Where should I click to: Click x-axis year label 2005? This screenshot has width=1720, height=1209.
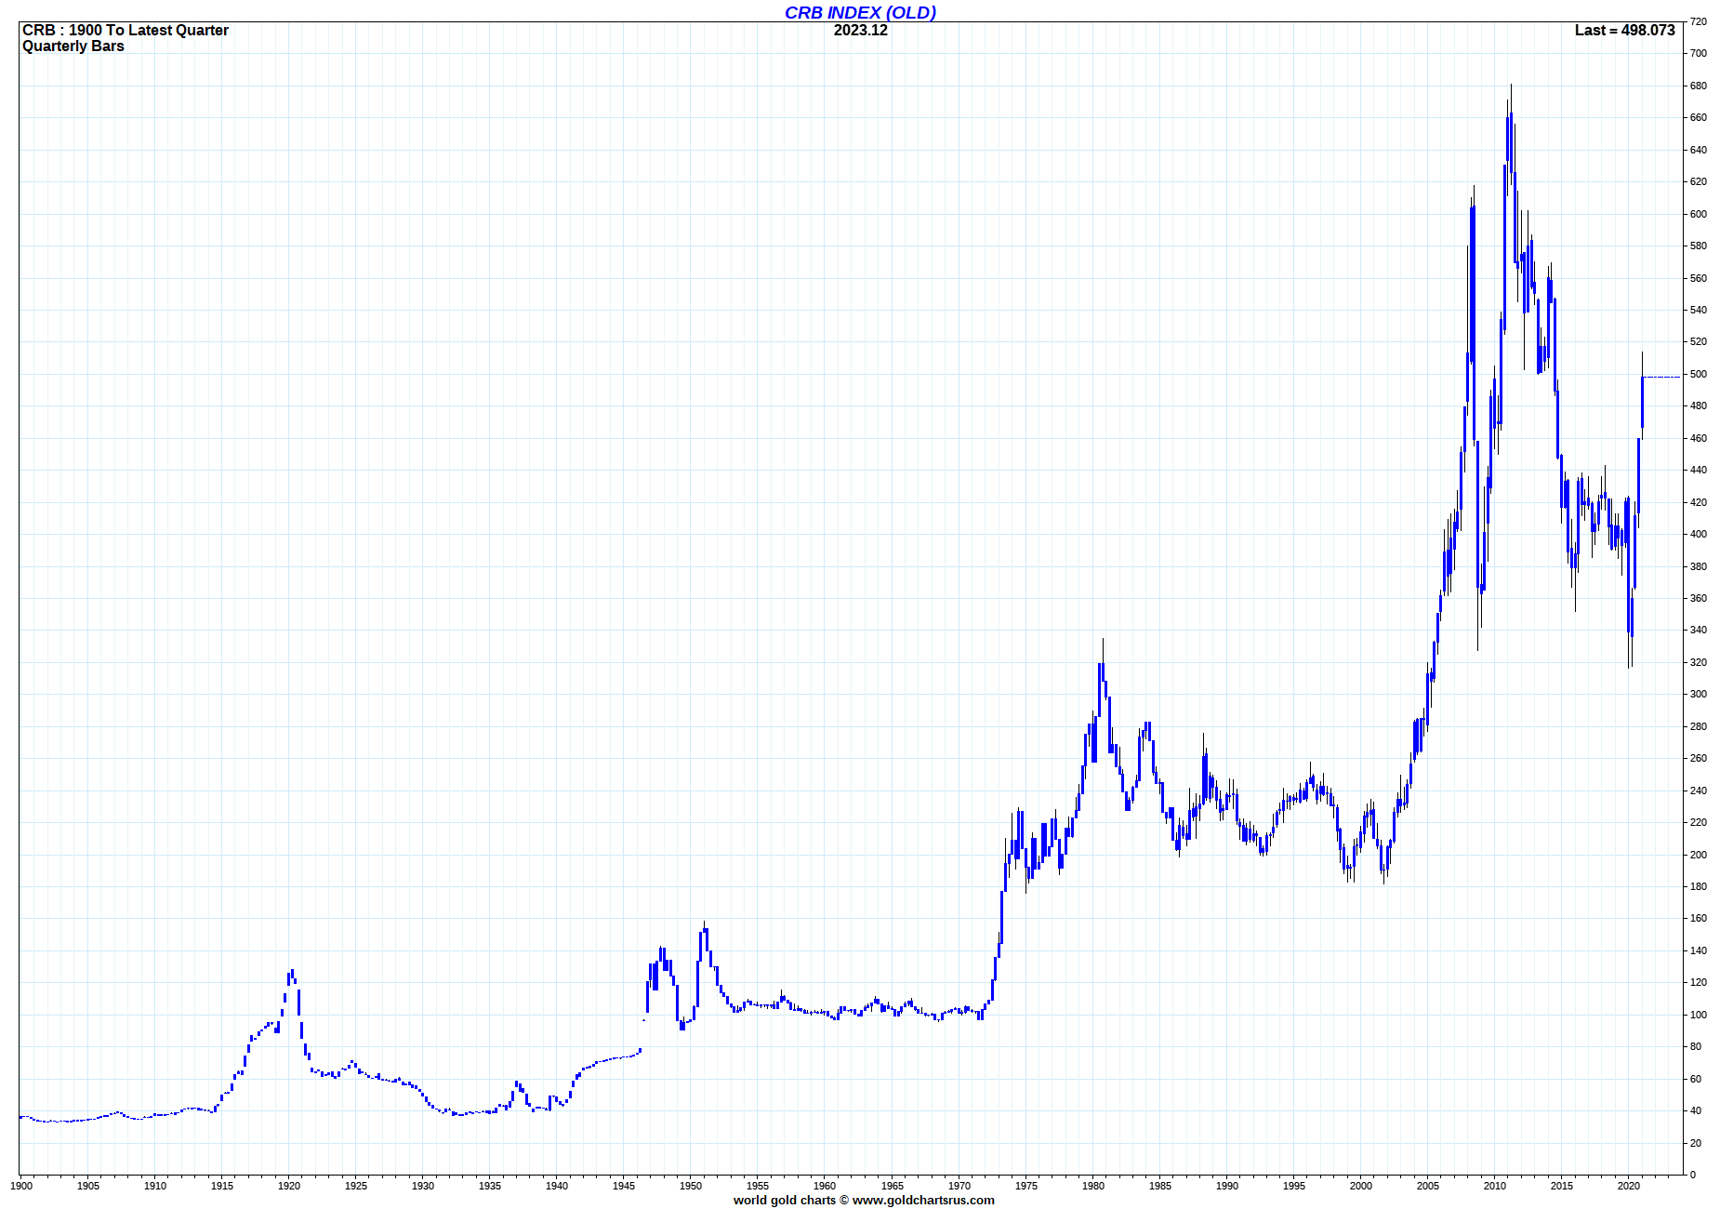1428,1185
